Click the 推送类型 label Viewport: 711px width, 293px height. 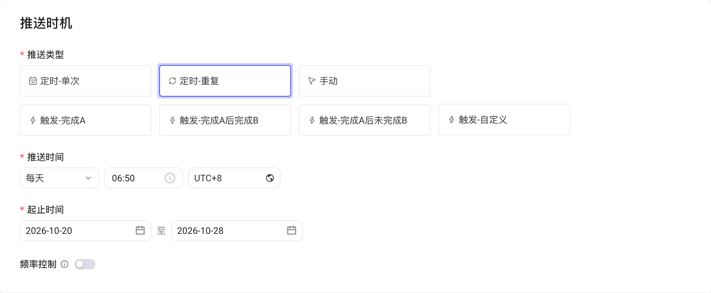(45, 55)
